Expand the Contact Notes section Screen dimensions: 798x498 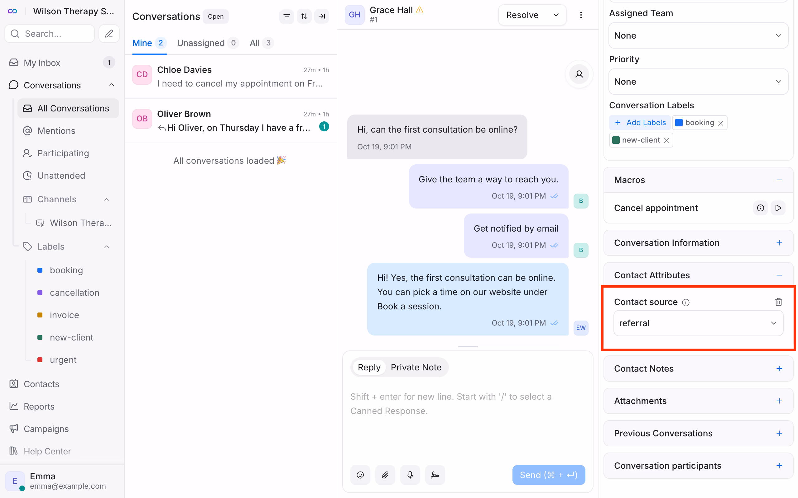coord(779,368)
